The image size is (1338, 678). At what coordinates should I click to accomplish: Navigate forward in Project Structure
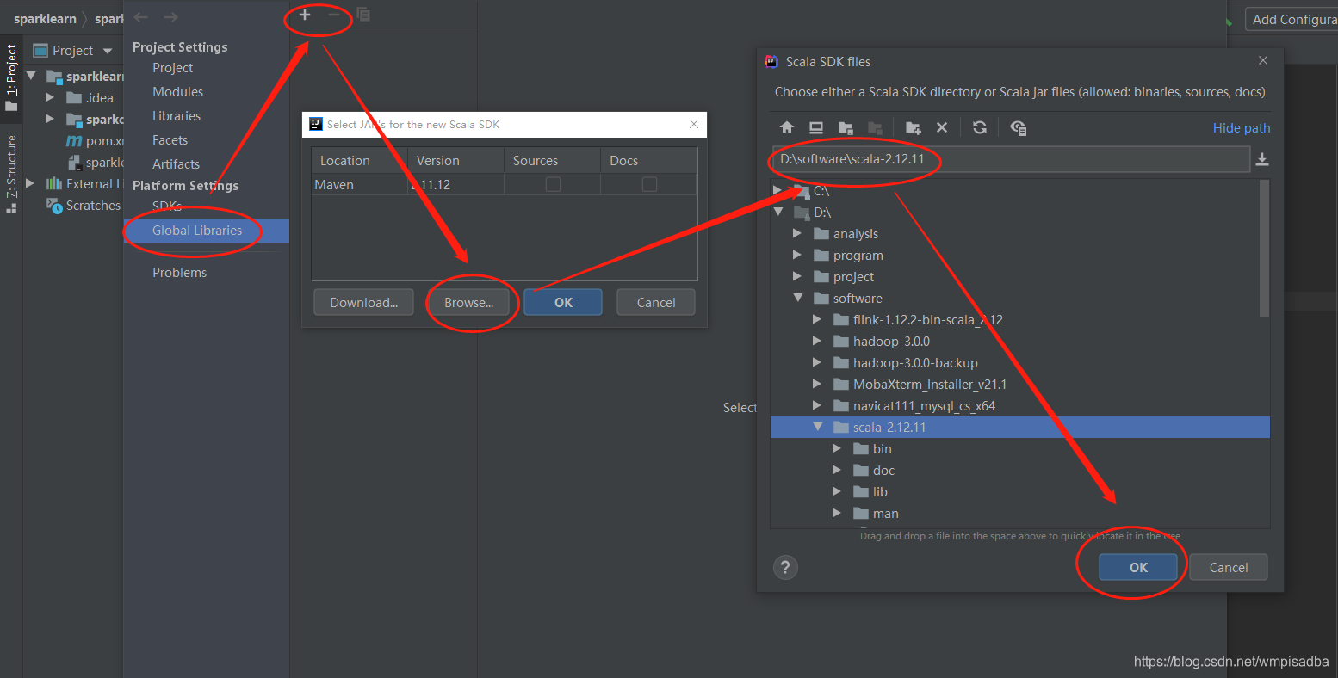[x=170, y=17]
